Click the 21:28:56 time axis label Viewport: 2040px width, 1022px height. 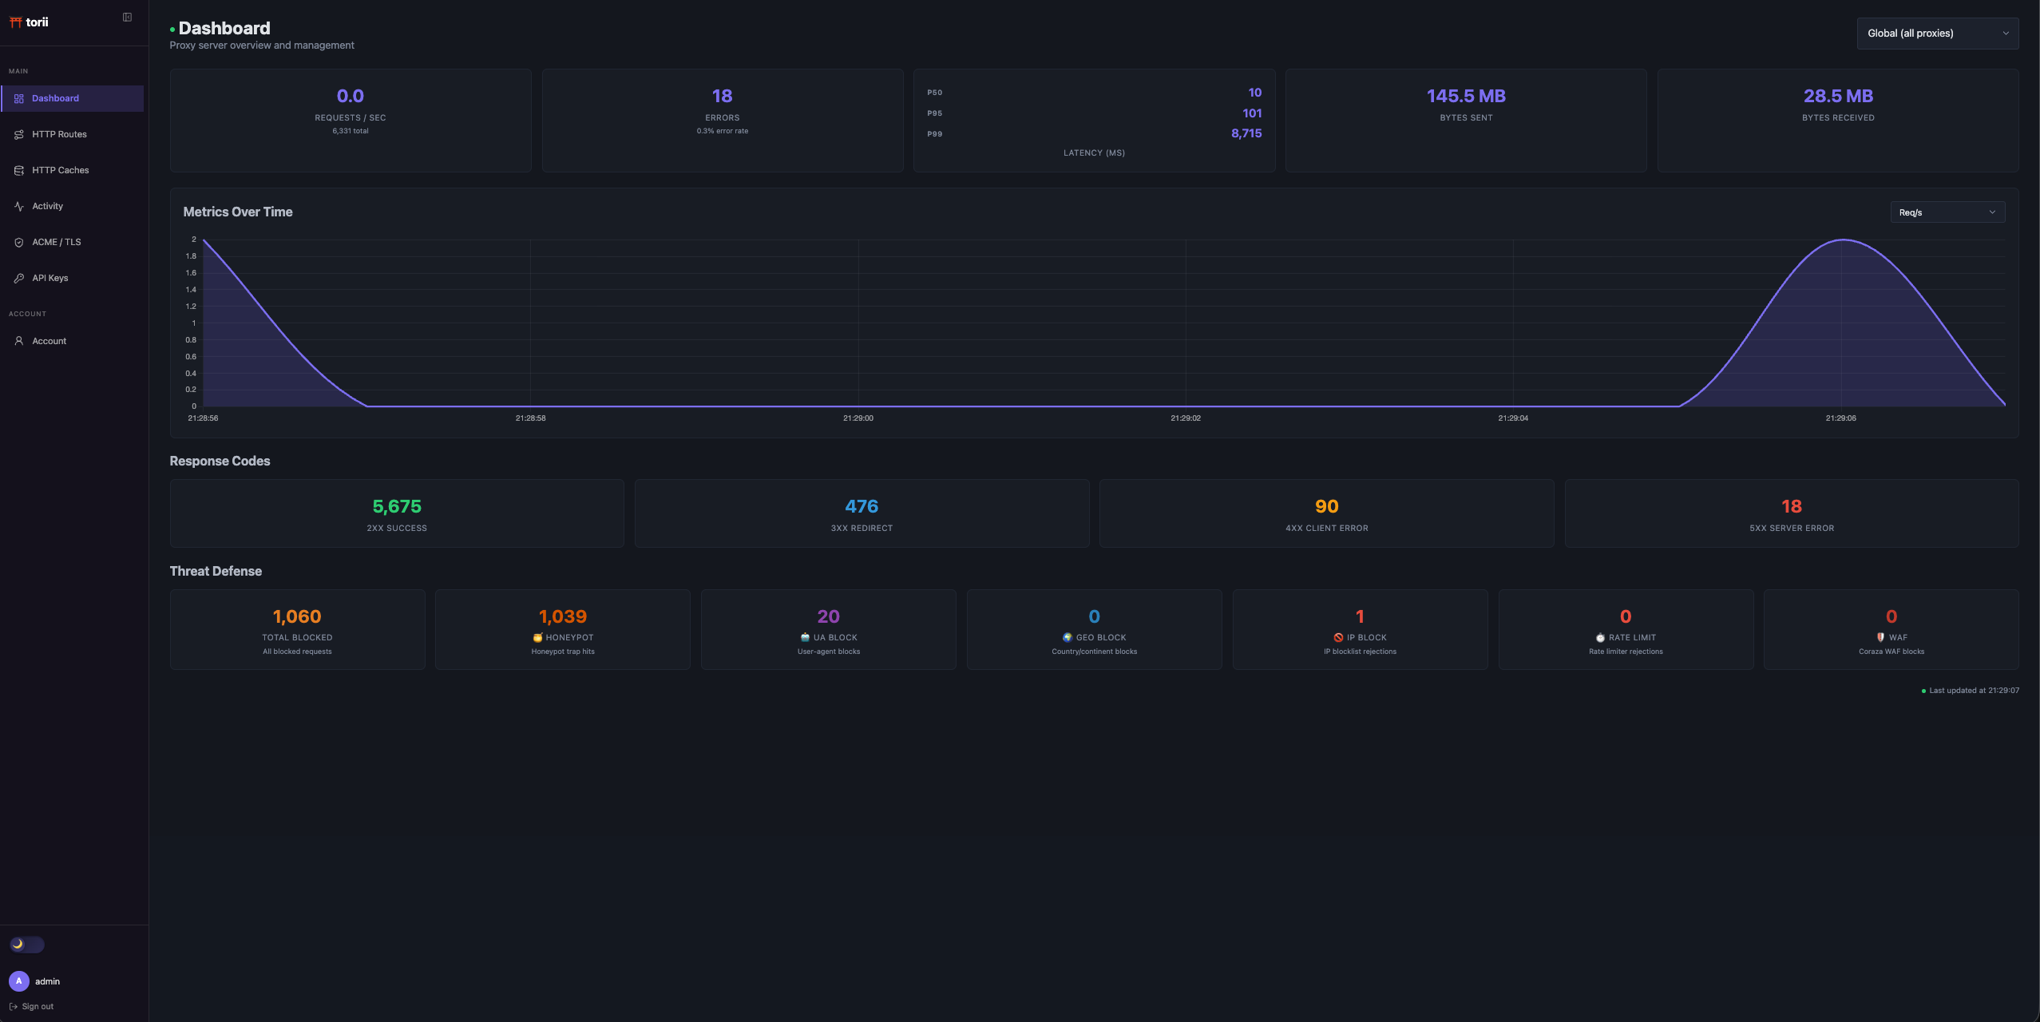point(203,418)
